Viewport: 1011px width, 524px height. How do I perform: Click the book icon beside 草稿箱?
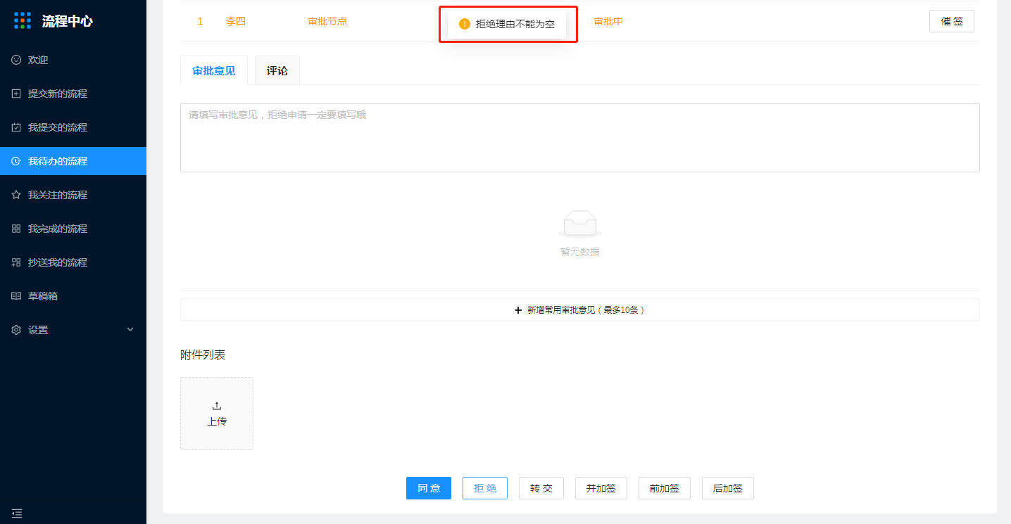tap(16, 296)
